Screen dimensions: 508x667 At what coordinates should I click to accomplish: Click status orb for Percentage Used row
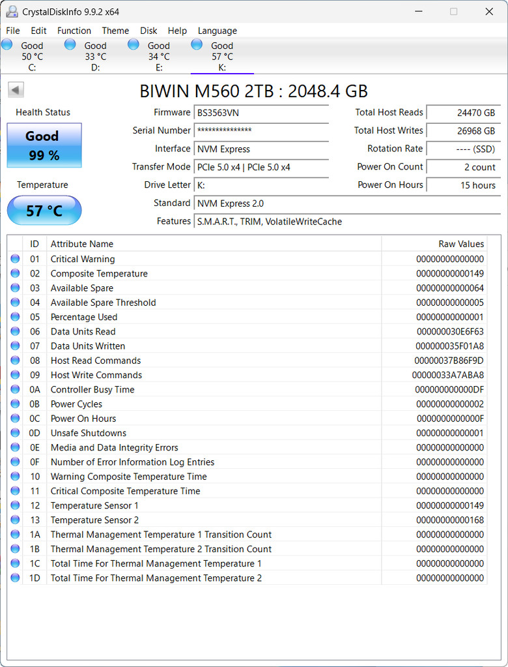(15, 316)
